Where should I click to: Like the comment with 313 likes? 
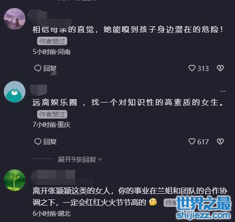192,68
